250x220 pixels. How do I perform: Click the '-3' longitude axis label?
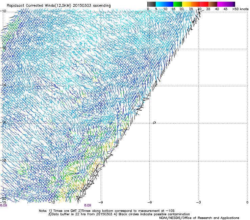199,202
